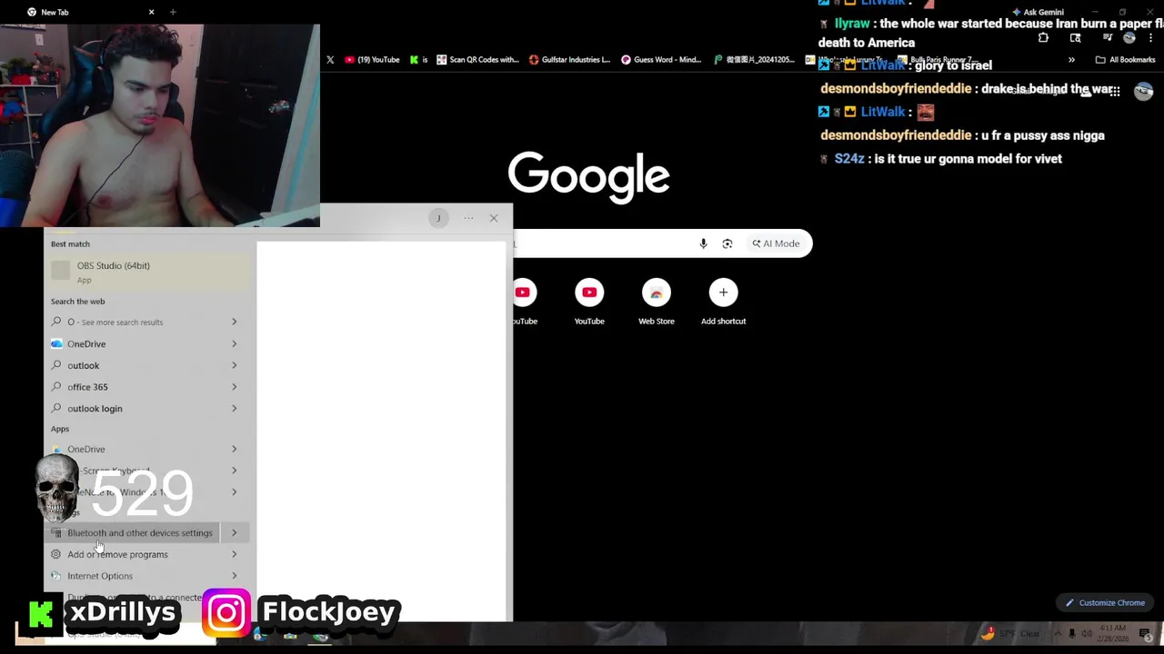Close the Windows search panel

pyautogui.click(x=494, y=218)
